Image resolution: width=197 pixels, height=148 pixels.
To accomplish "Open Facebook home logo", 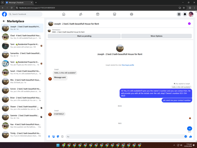I will [4, 14].
